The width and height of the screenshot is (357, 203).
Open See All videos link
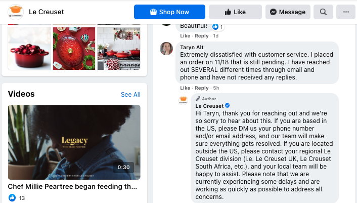(x=130, y=94)
